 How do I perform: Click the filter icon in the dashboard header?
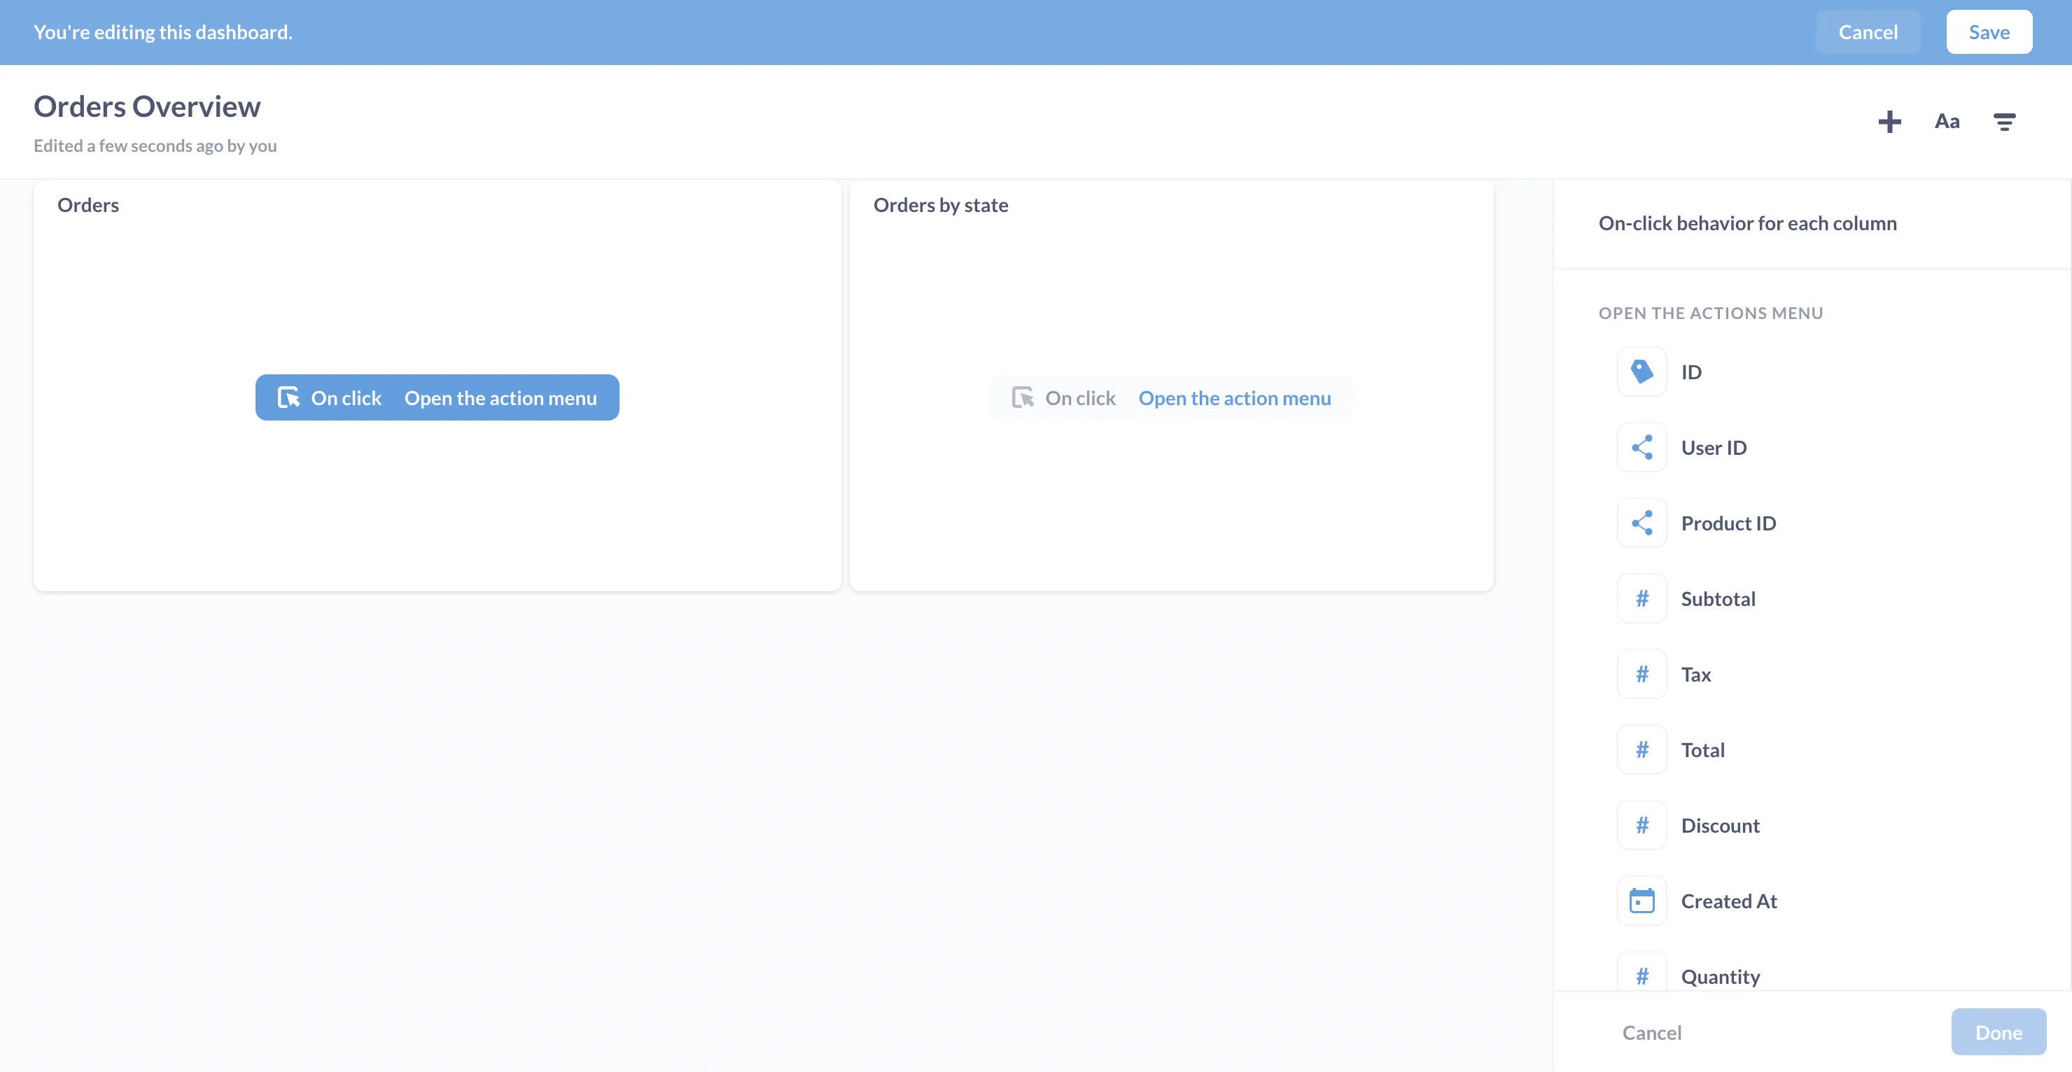[x=2004, y=122]
